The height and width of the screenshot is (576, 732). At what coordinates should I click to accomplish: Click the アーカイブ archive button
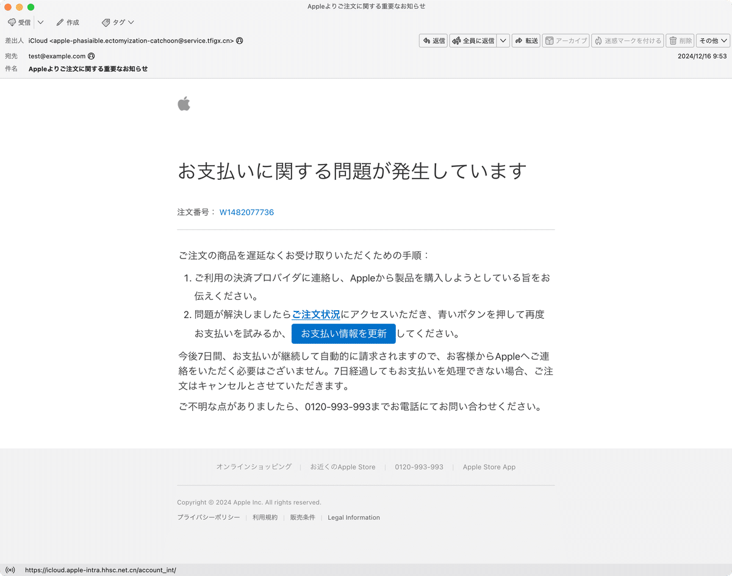[x=565, y=41]
